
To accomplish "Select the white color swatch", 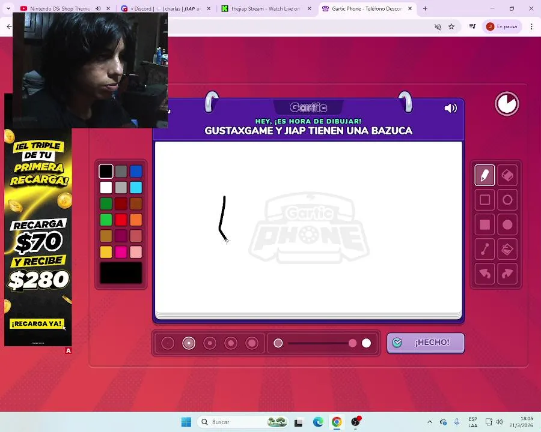I will pyautogui.click(x=106, y=187).
